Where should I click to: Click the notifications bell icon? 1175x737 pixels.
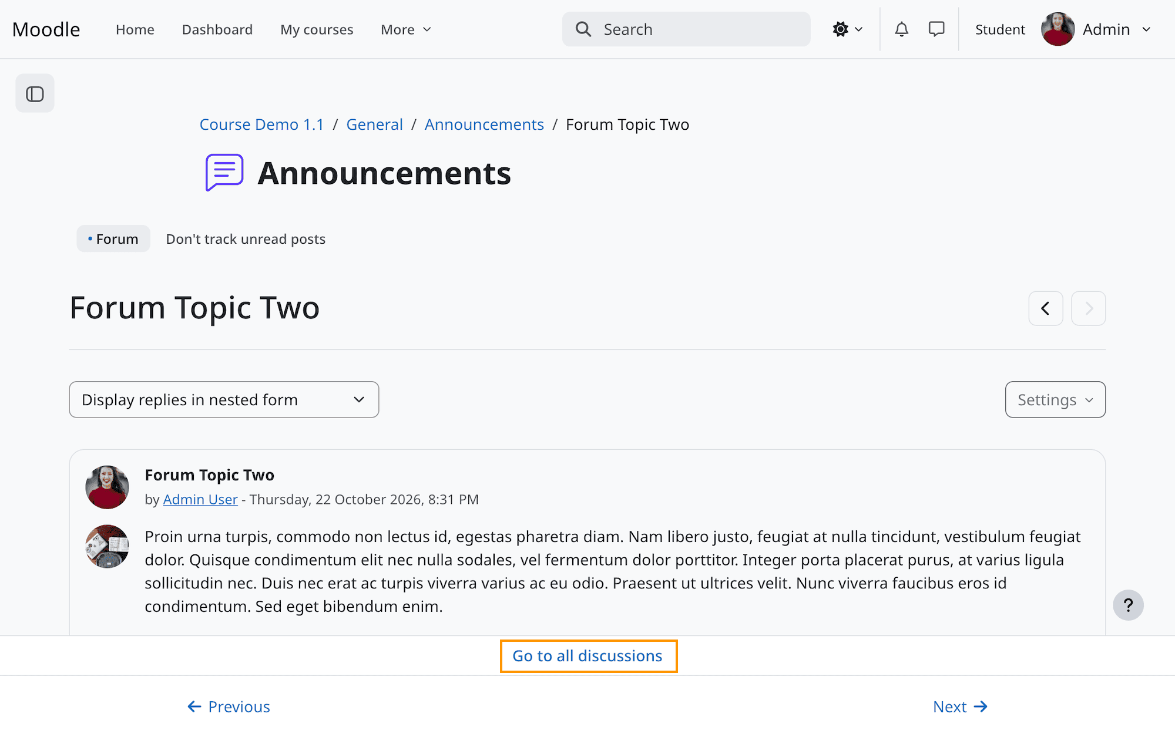pyautogui.click(x=901, y=29)
